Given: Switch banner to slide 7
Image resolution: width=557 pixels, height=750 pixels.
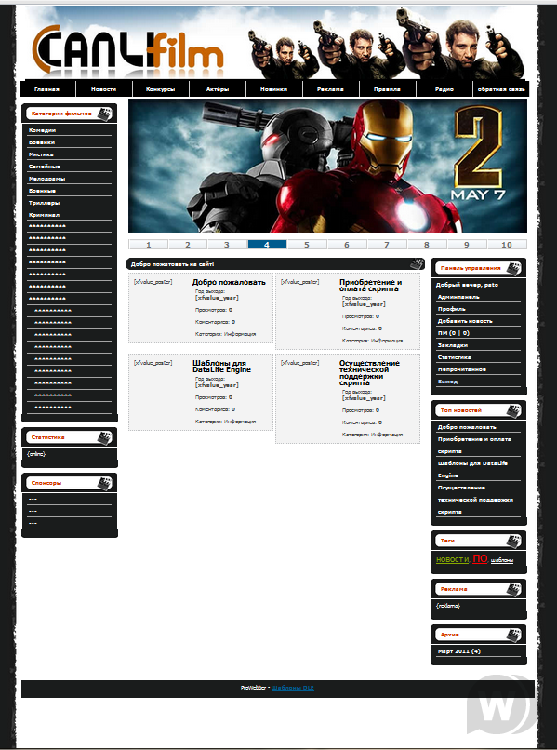Looking at the screenshot, I should 387,245.
